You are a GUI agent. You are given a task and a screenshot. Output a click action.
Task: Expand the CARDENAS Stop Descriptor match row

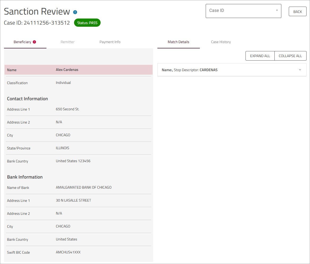[300, 70]
